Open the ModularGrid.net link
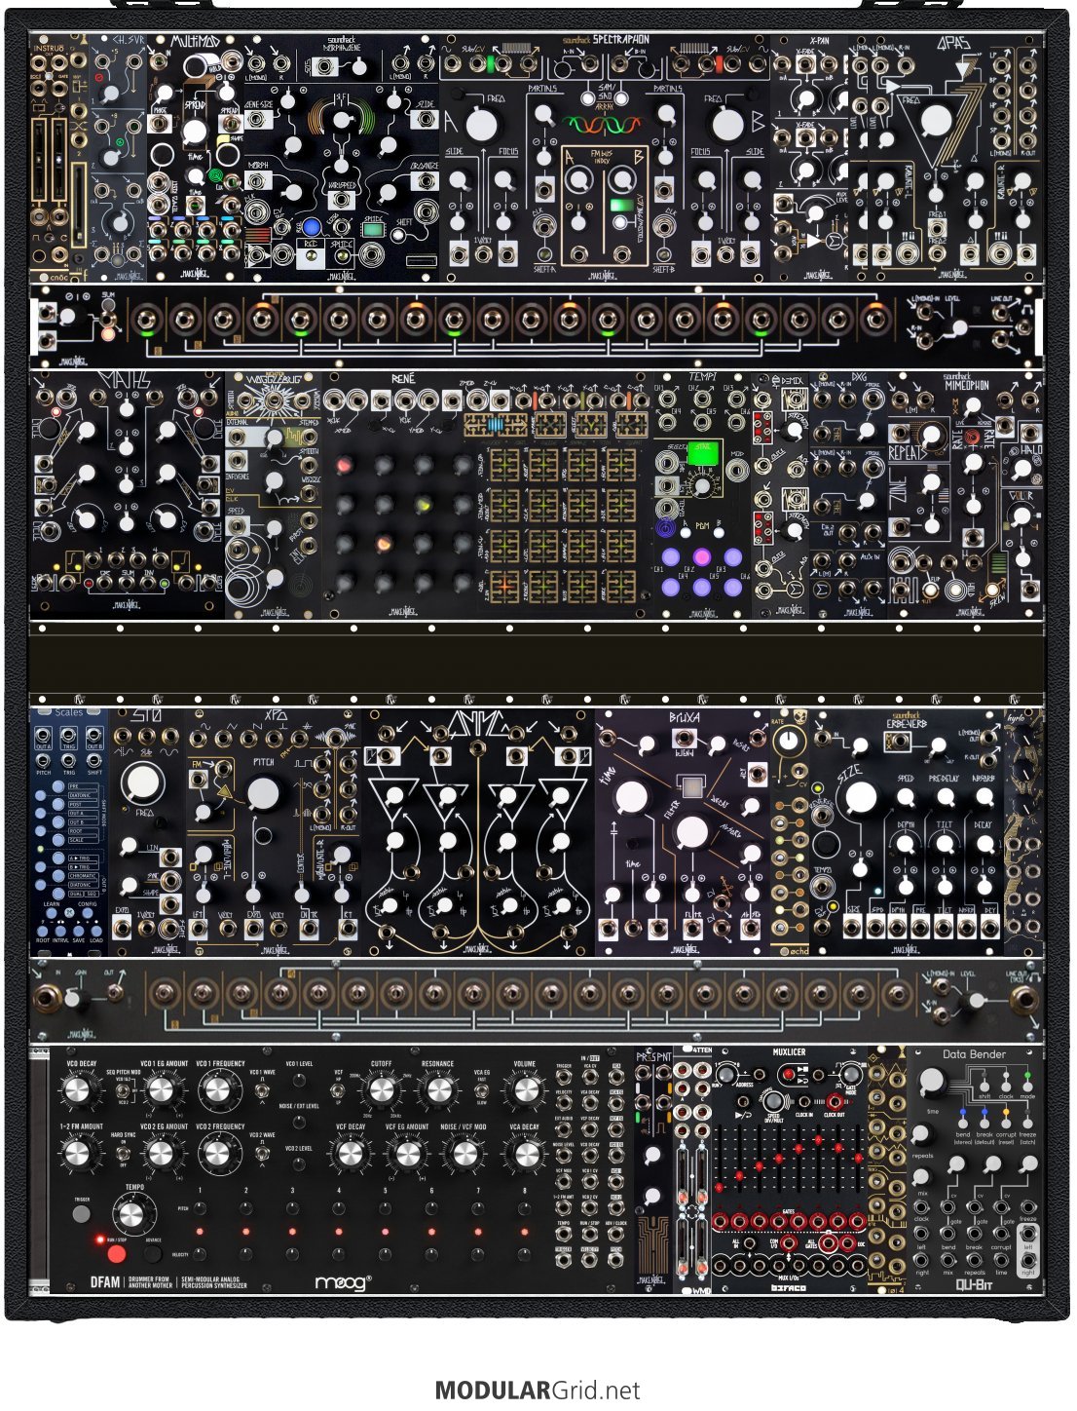The width and height of the screenshot is (1077, 1411). (538, 1391)
